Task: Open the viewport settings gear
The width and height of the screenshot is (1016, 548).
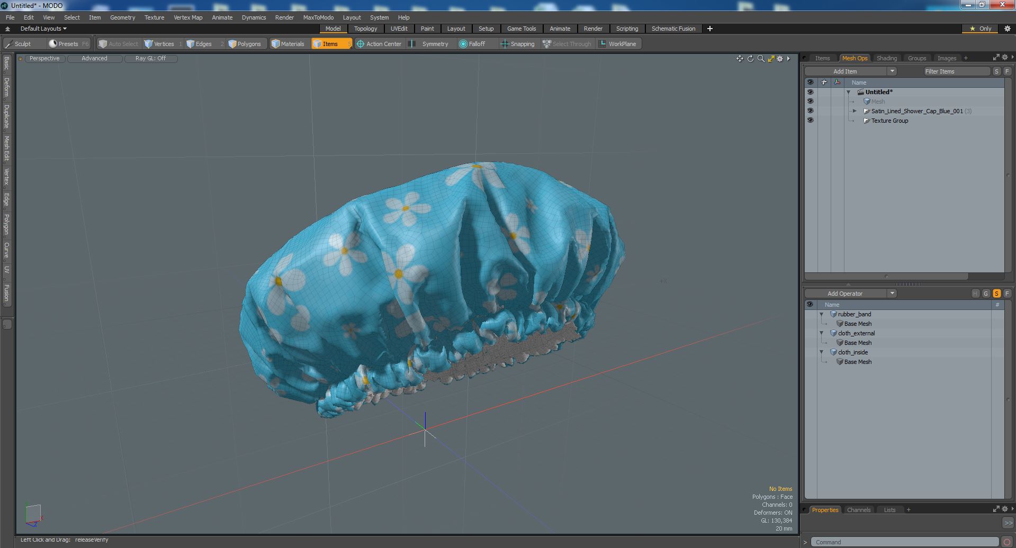Action: pos(780,59)
